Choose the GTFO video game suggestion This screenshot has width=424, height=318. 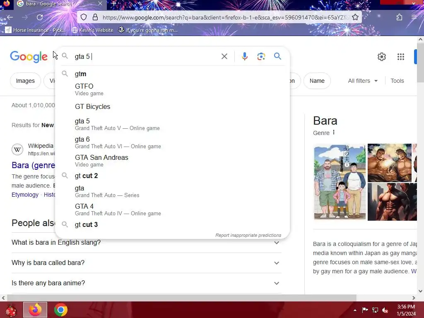click(172, 89)
